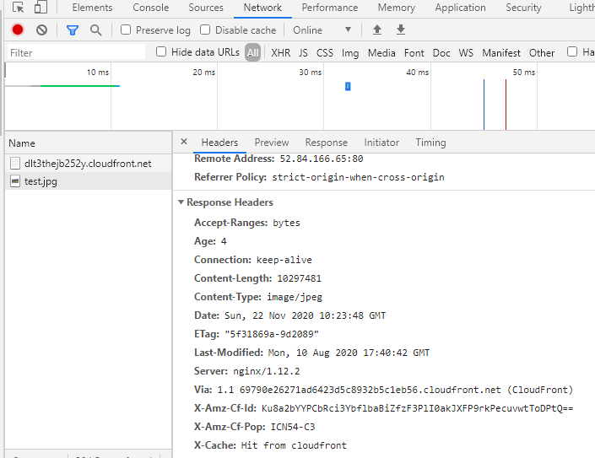Filter requests by CSS

click(324, 52)
